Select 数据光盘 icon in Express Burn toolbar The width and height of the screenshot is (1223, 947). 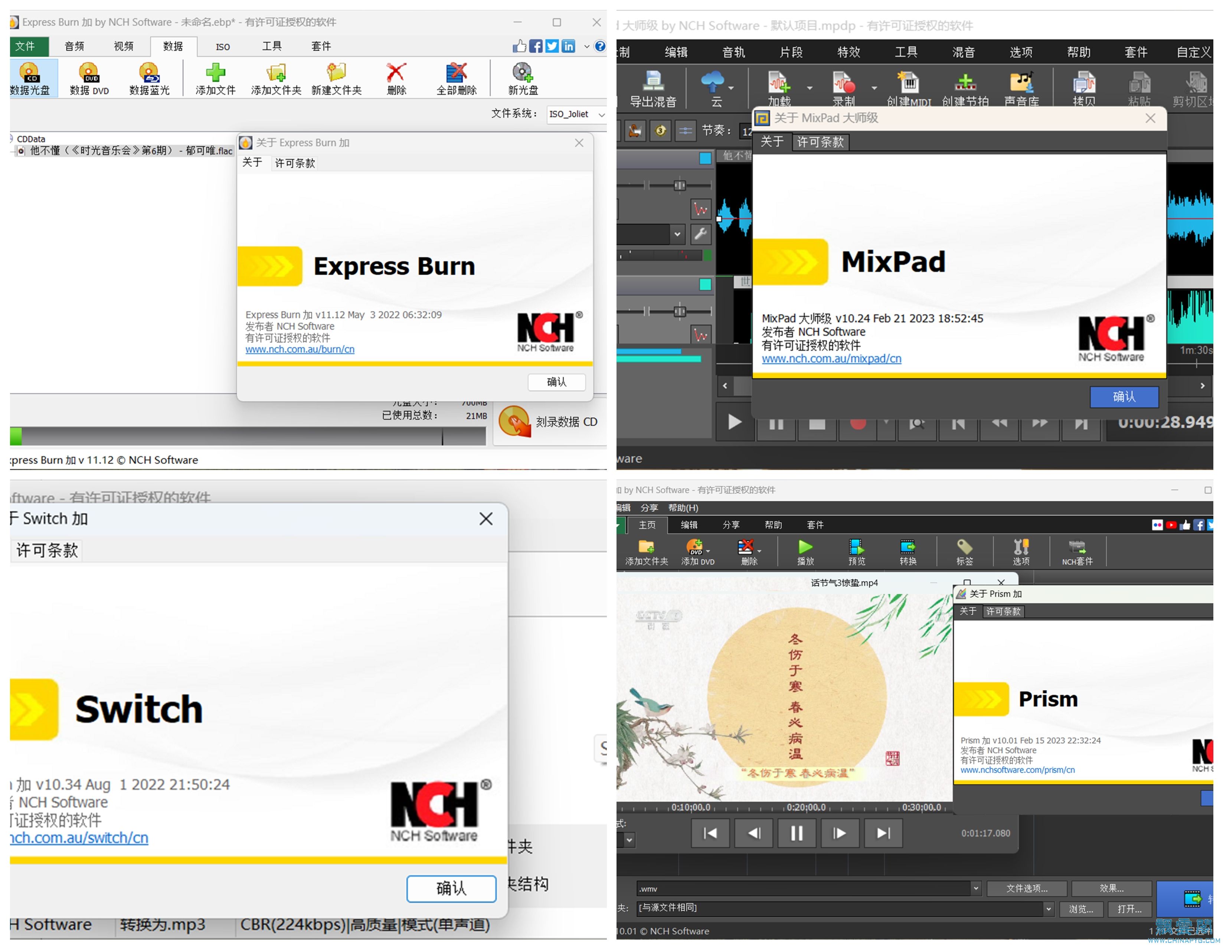pos(30,79)
